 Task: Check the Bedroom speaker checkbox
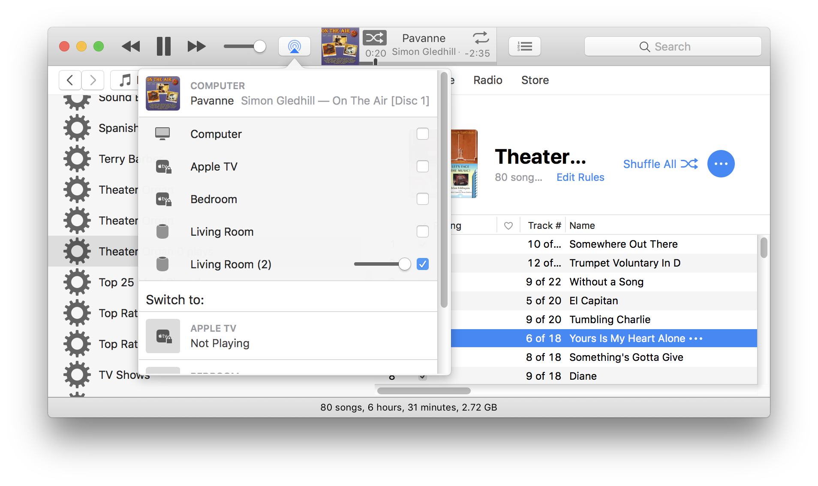tap(423, 199)
